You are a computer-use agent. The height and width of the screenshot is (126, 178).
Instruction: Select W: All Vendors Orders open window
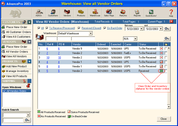17,91
